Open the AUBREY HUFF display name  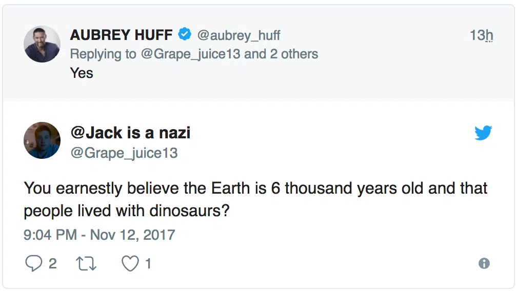[121, 35]
